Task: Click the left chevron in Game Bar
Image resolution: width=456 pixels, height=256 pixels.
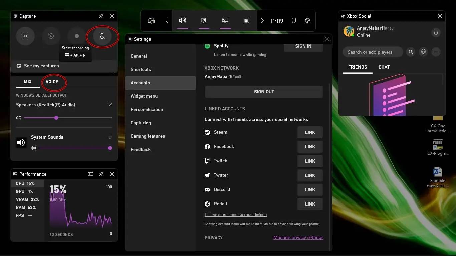Action: click(167, 21)
